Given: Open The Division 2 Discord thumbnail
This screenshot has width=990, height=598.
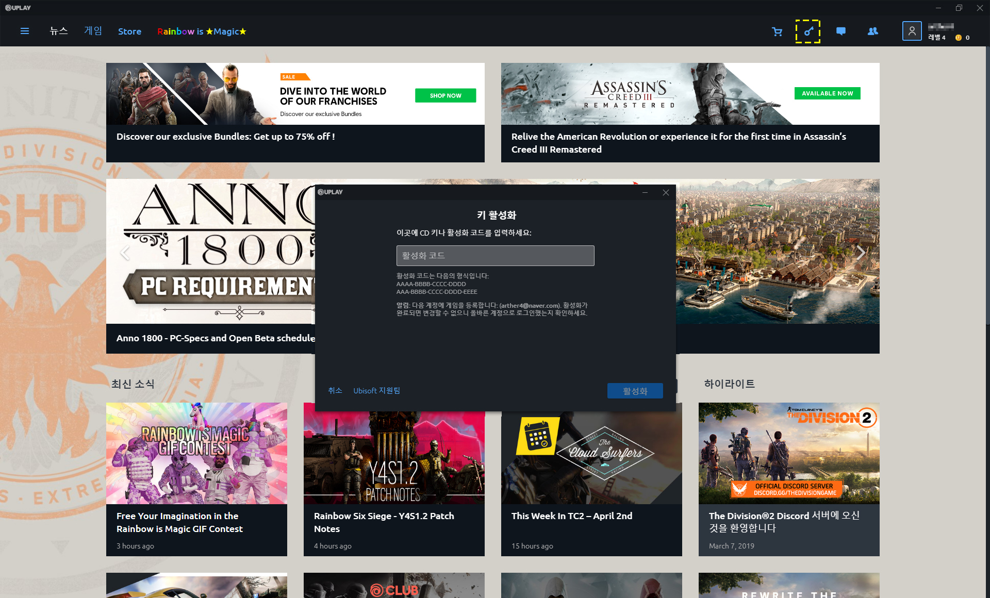Looking at the screenshot, I should tap(789, 453).
